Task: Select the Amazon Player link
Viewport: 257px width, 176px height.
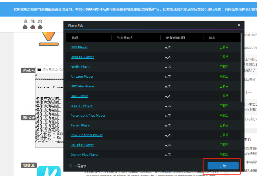Action: click(82, 77)
